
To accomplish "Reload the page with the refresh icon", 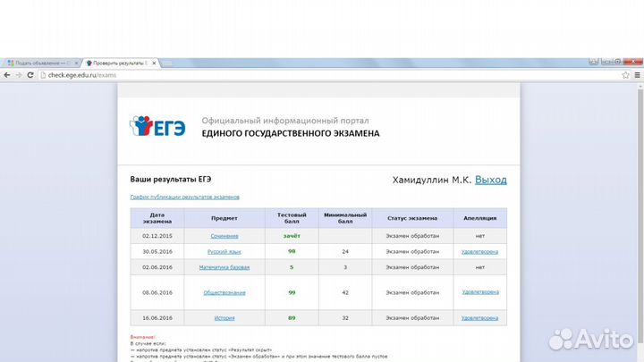I will click(30, 75).
